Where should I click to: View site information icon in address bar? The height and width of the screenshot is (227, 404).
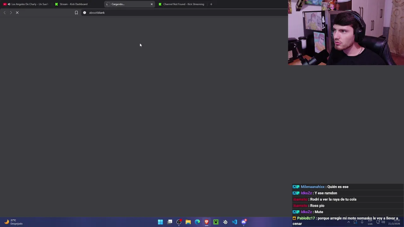tap(85, 13)
